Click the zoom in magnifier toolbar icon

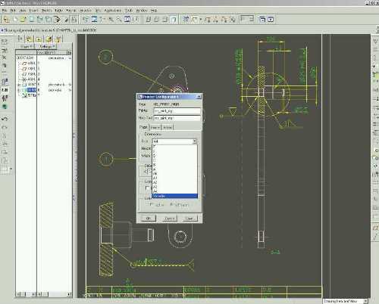pyautogui.click(x=111, y=20)
